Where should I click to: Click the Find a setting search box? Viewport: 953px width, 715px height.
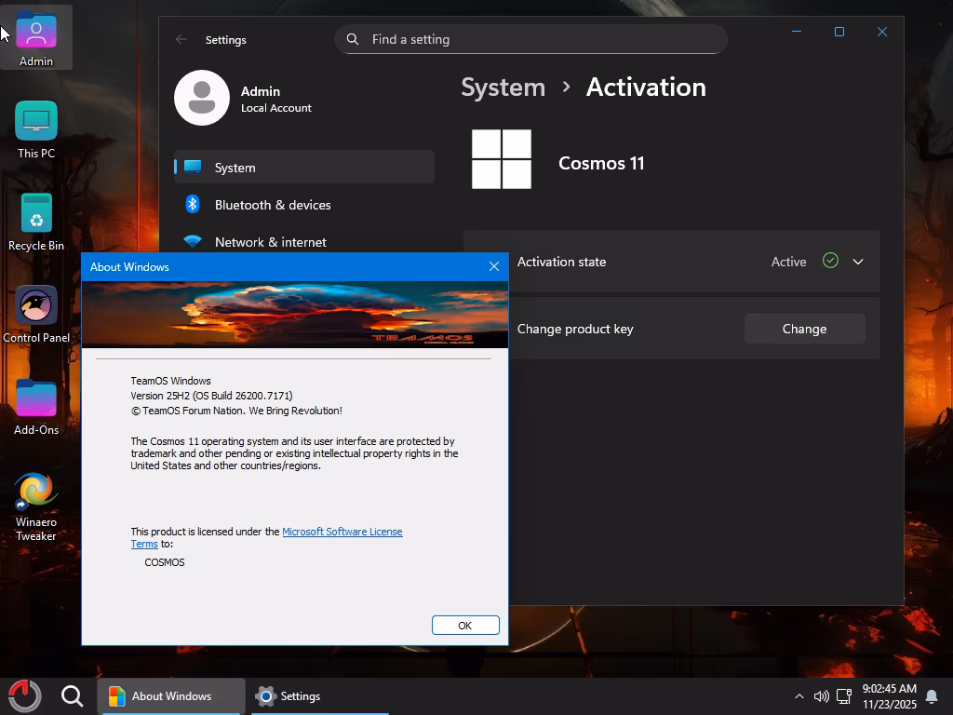(530, 39)
